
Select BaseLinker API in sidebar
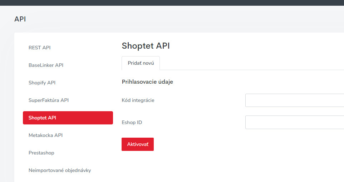(x=46, y=65)
